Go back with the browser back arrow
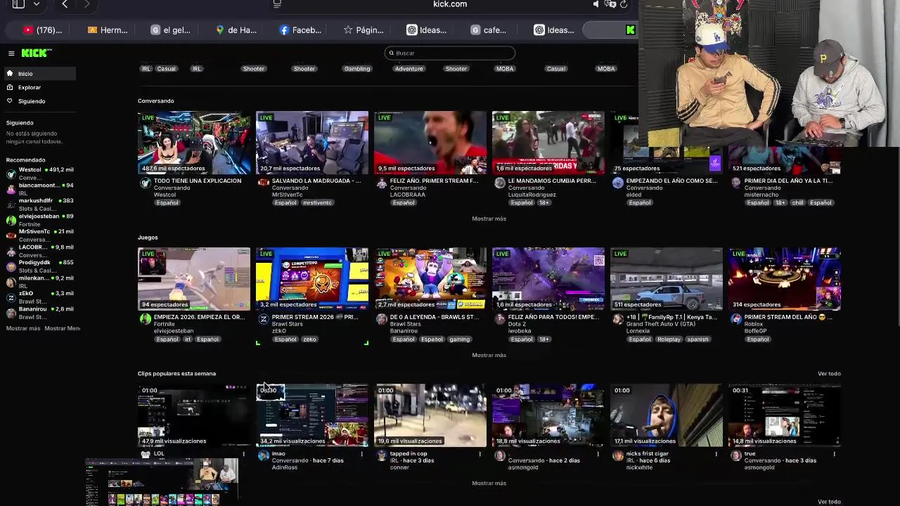 click(x=65, y=4)
